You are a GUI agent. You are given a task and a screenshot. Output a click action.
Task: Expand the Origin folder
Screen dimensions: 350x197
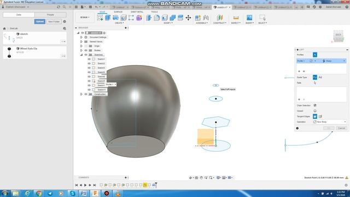pyautogui.click(x=81, y=46)
